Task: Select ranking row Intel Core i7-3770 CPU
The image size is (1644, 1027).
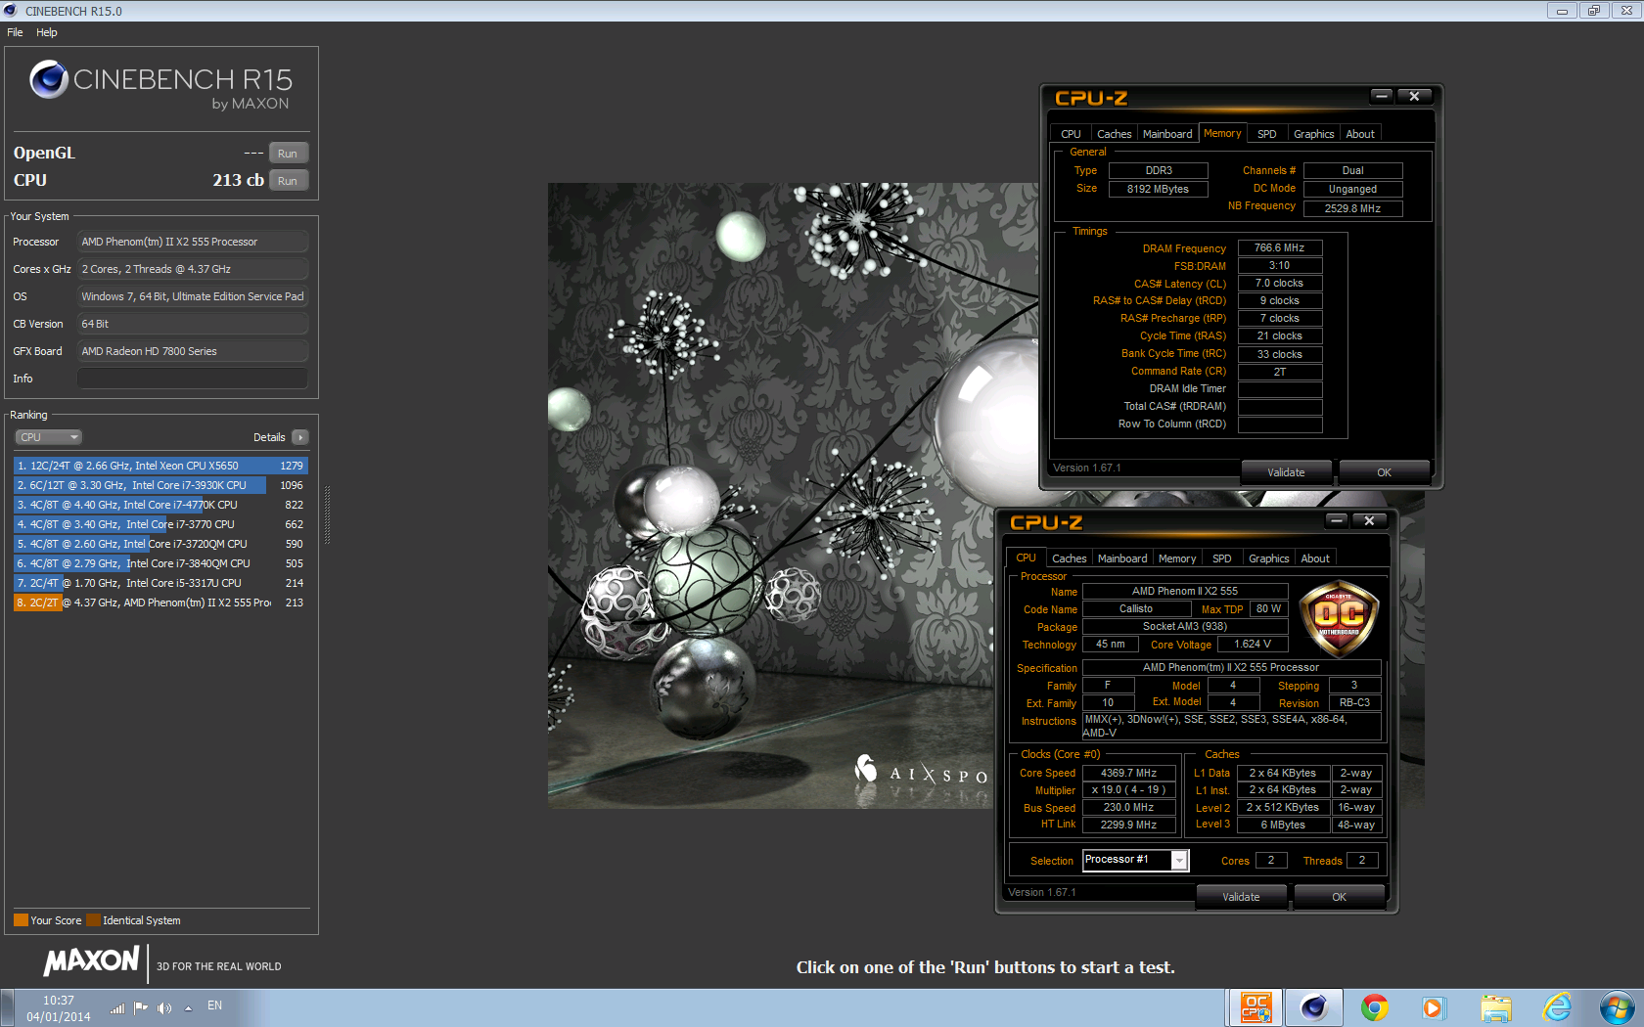Action: (x=160, y=524)
